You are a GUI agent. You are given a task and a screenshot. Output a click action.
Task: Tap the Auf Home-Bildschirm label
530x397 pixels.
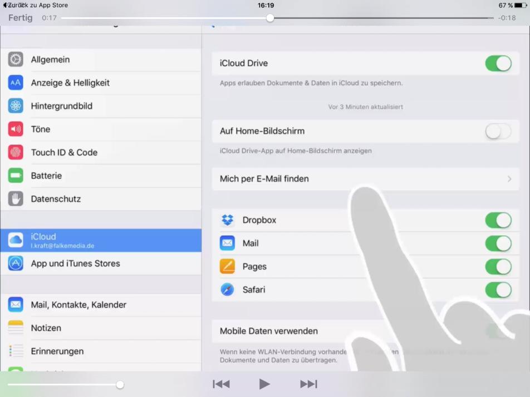[262, 131]
